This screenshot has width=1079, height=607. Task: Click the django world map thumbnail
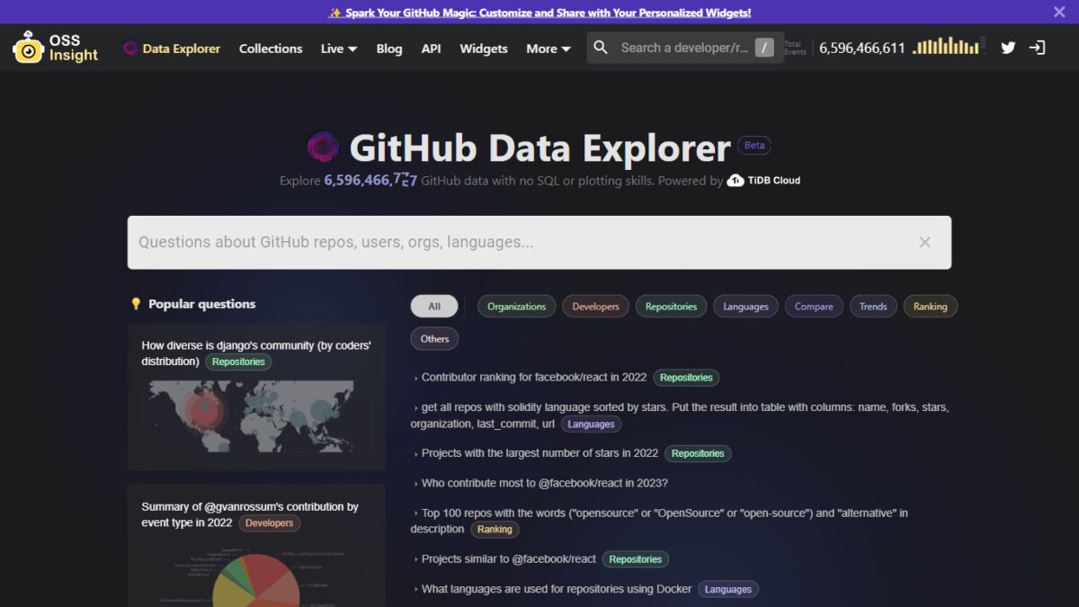point(256,415)
